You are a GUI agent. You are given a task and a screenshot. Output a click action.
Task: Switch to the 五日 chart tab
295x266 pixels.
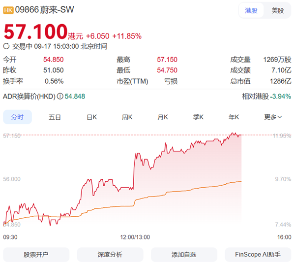(55, 117)
